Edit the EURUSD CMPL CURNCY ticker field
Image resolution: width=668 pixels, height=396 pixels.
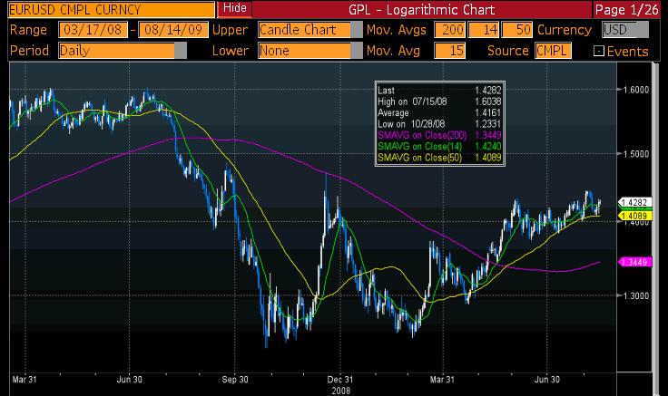click(x=108, y=9)
